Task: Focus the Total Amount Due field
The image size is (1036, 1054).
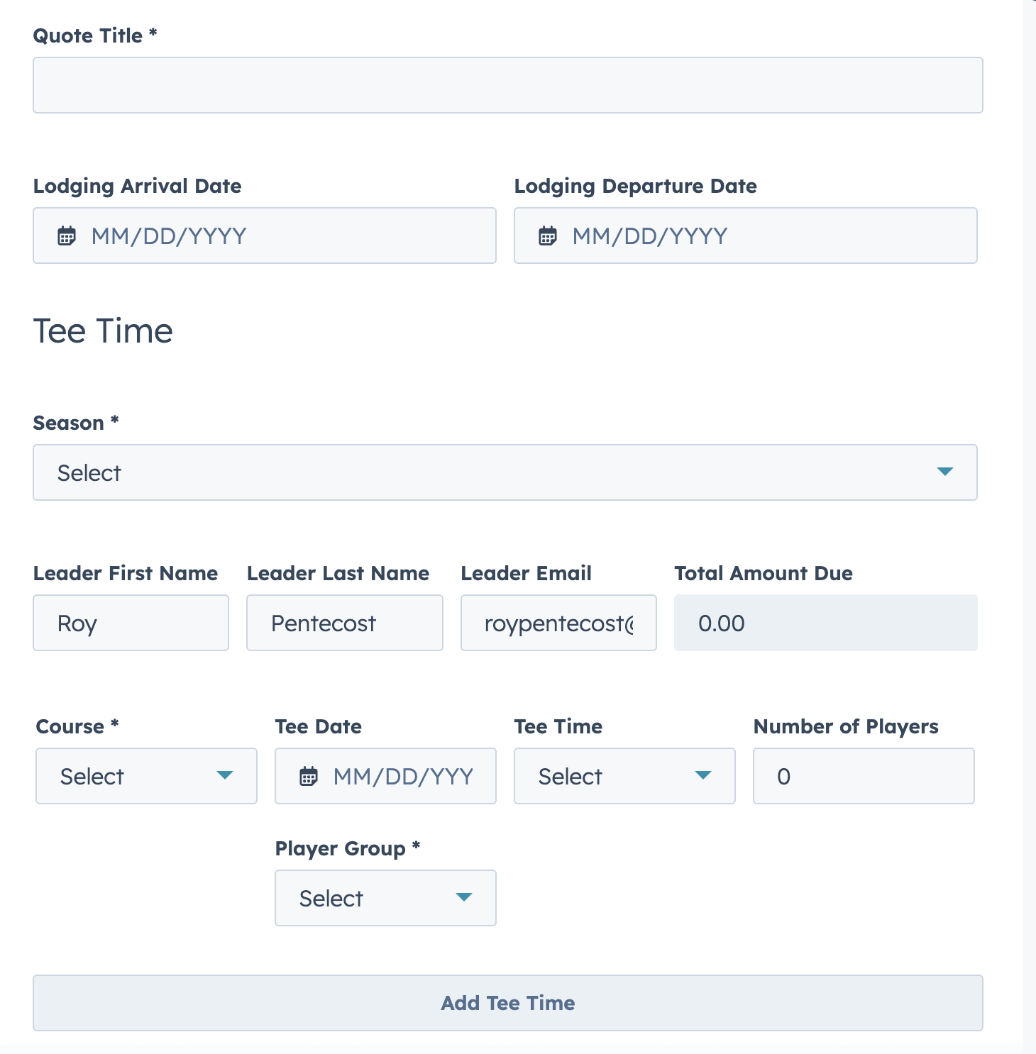Action: pyautogui.click(x=825, y=623)
